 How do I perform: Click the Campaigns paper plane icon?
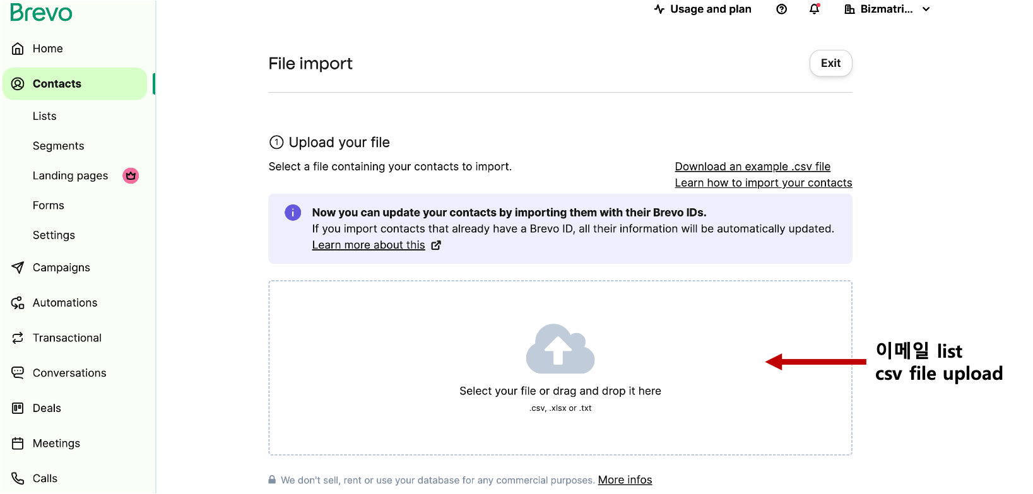(x=18, y=268)
